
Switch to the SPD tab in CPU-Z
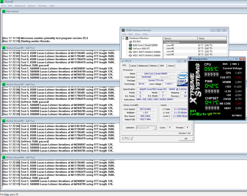pos(162,66)
